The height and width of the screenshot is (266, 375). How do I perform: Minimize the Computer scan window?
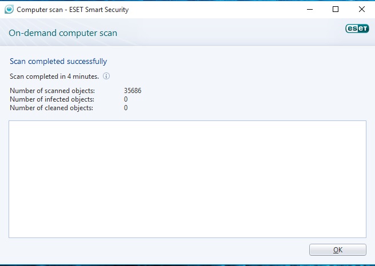[309, 10]
